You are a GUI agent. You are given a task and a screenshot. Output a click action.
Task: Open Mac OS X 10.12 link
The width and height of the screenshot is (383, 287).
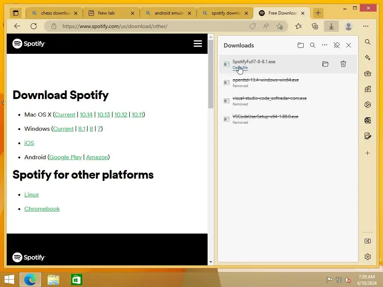pos(121,114)
